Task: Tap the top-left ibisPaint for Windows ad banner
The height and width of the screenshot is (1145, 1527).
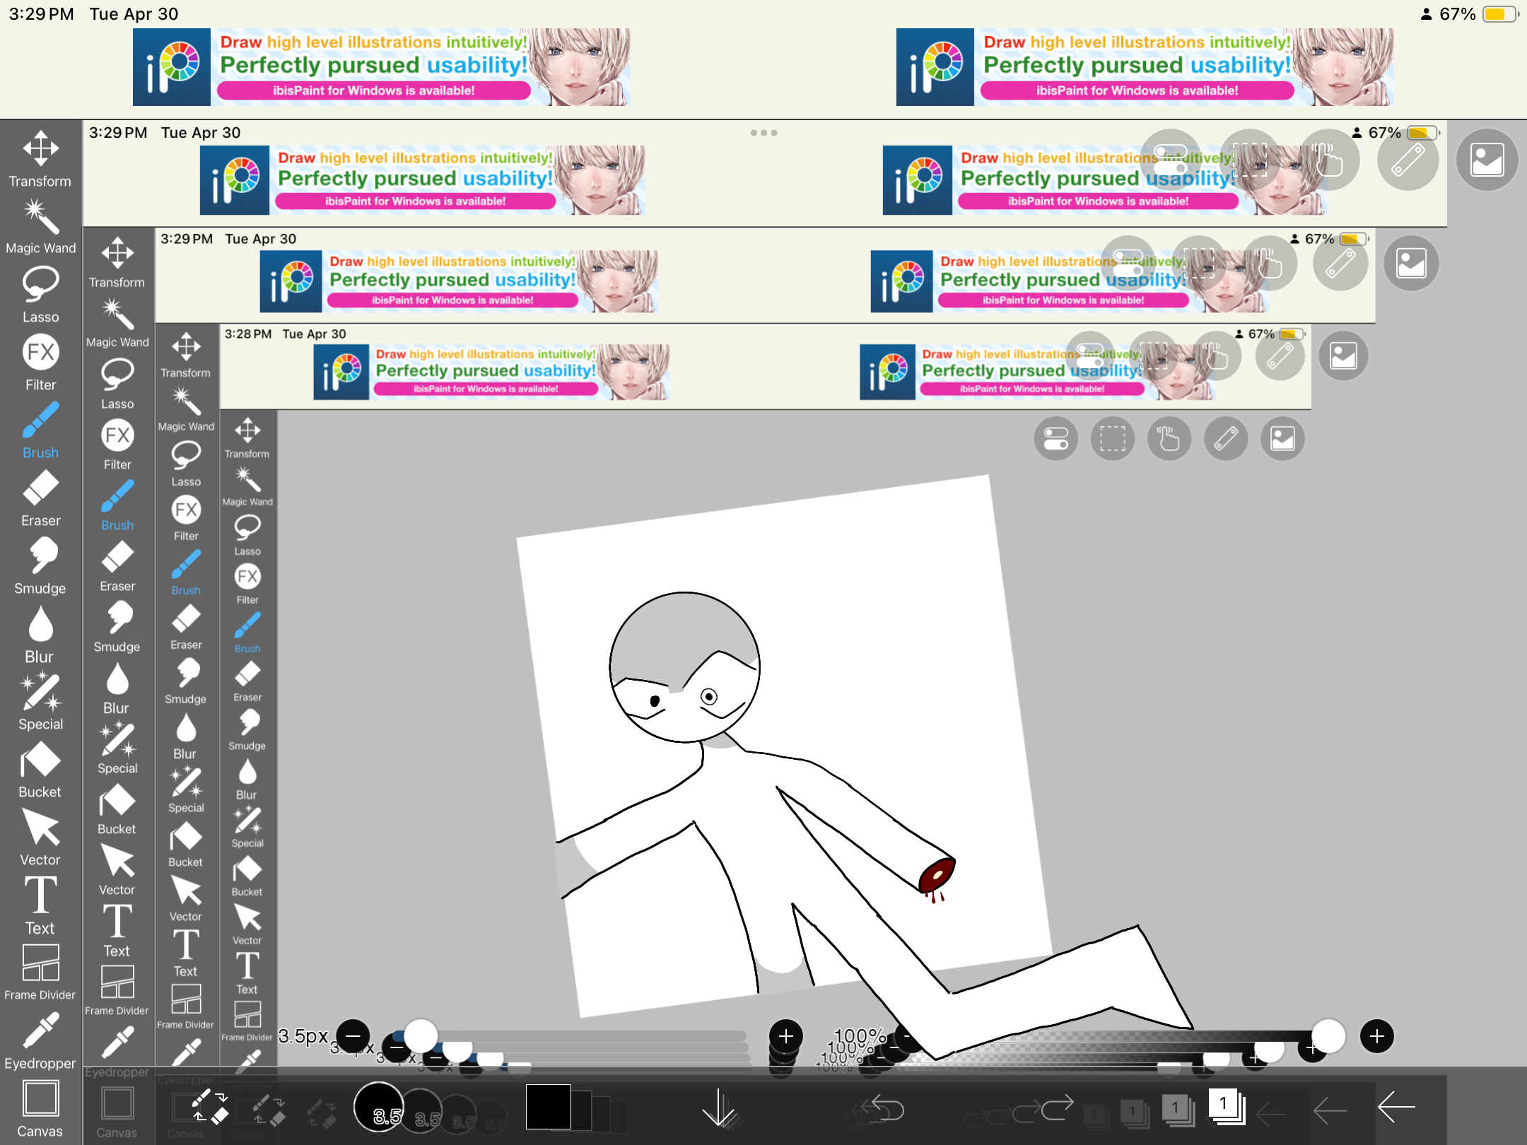Action: click(382, 67)
